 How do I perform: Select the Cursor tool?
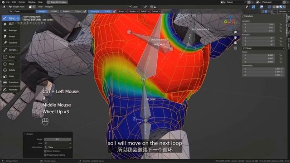[x=11, y=57]
